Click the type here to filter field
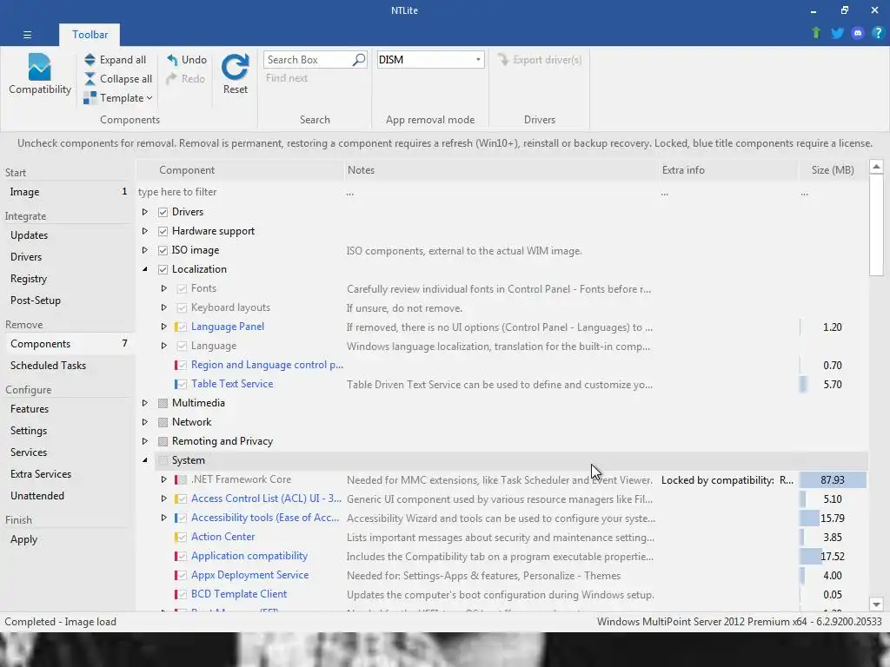The image size is (890, 667). click(240, 192)
